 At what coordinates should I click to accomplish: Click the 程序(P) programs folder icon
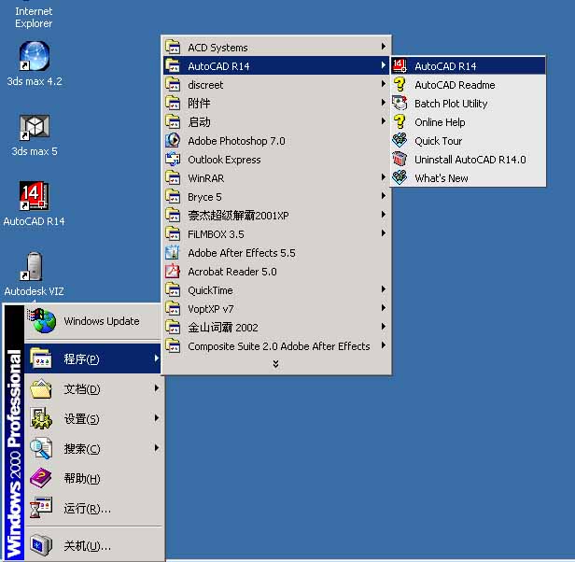tap(41, 358)
